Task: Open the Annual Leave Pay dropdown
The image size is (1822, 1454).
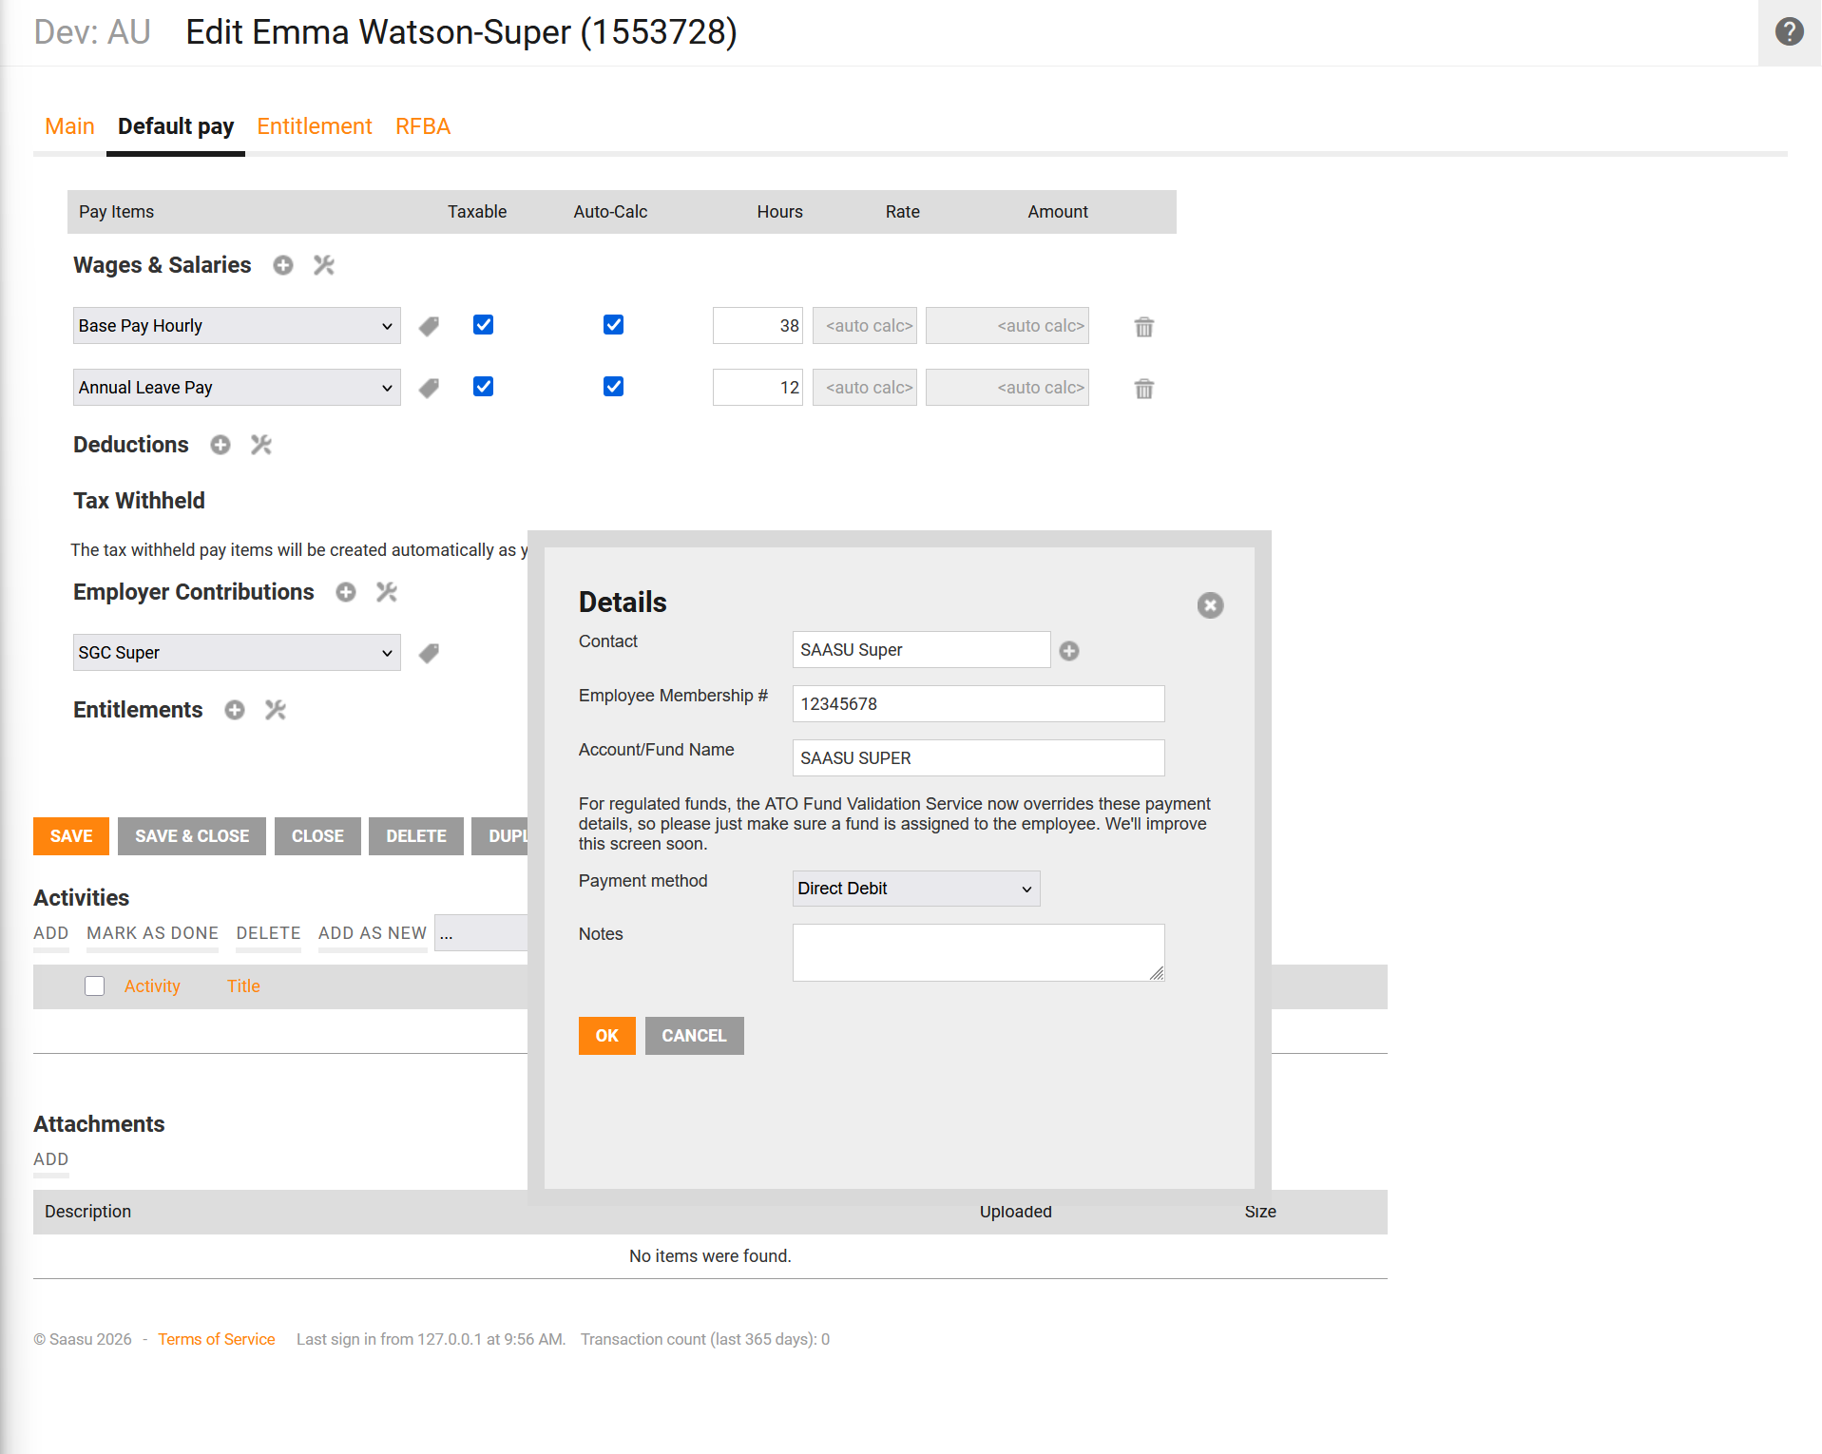Action: (x=237, y=388)
